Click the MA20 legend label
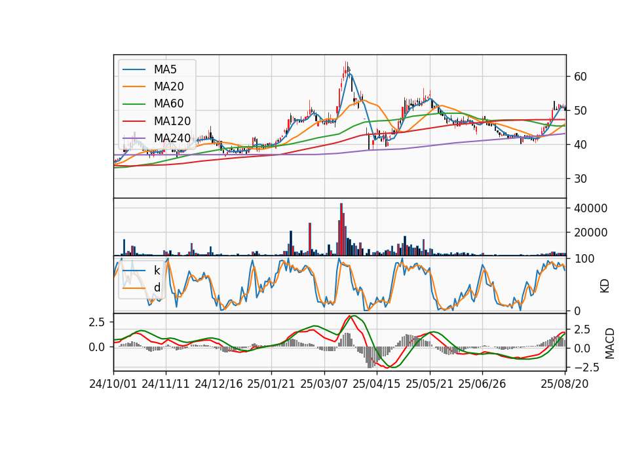629x452 pixels. click(x=168, y=86)
